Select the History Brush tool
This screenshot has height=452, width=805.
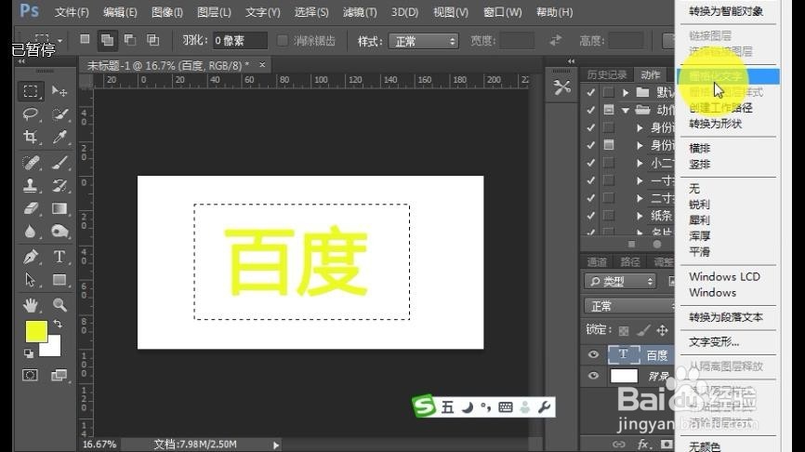59,185
